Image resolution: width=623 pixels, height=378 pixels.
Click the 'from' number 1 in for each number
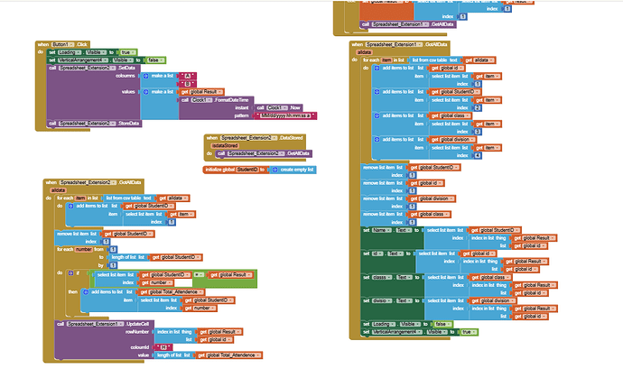click(113, 249)
